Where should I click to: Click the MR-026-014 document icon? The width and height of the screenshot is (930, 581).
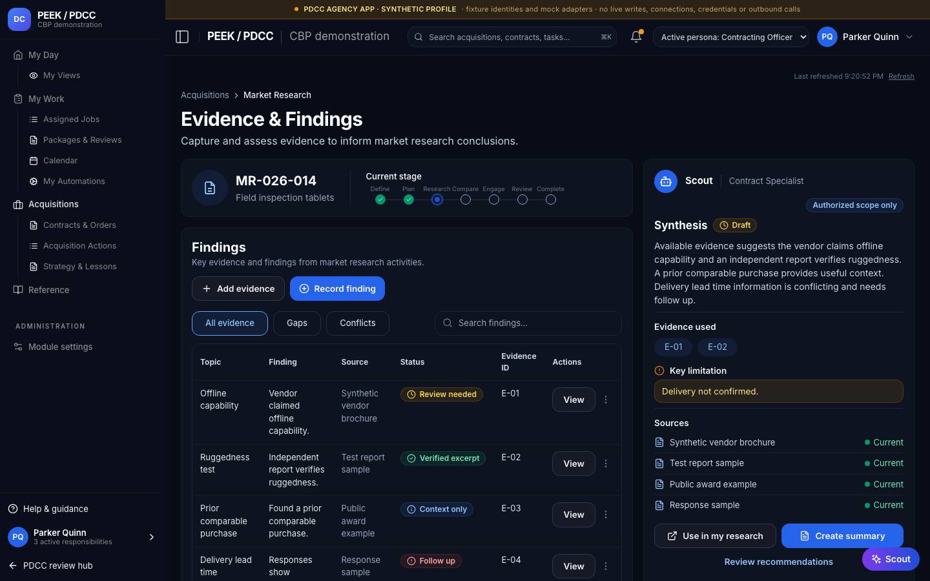click(210, 188)
